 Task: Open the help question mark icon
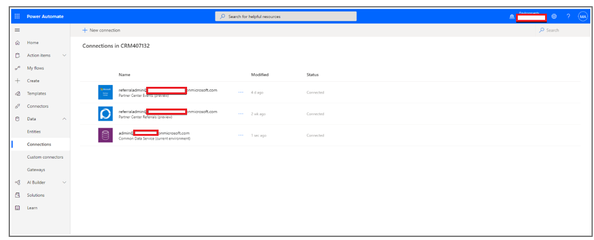click(x=568, y=16)
